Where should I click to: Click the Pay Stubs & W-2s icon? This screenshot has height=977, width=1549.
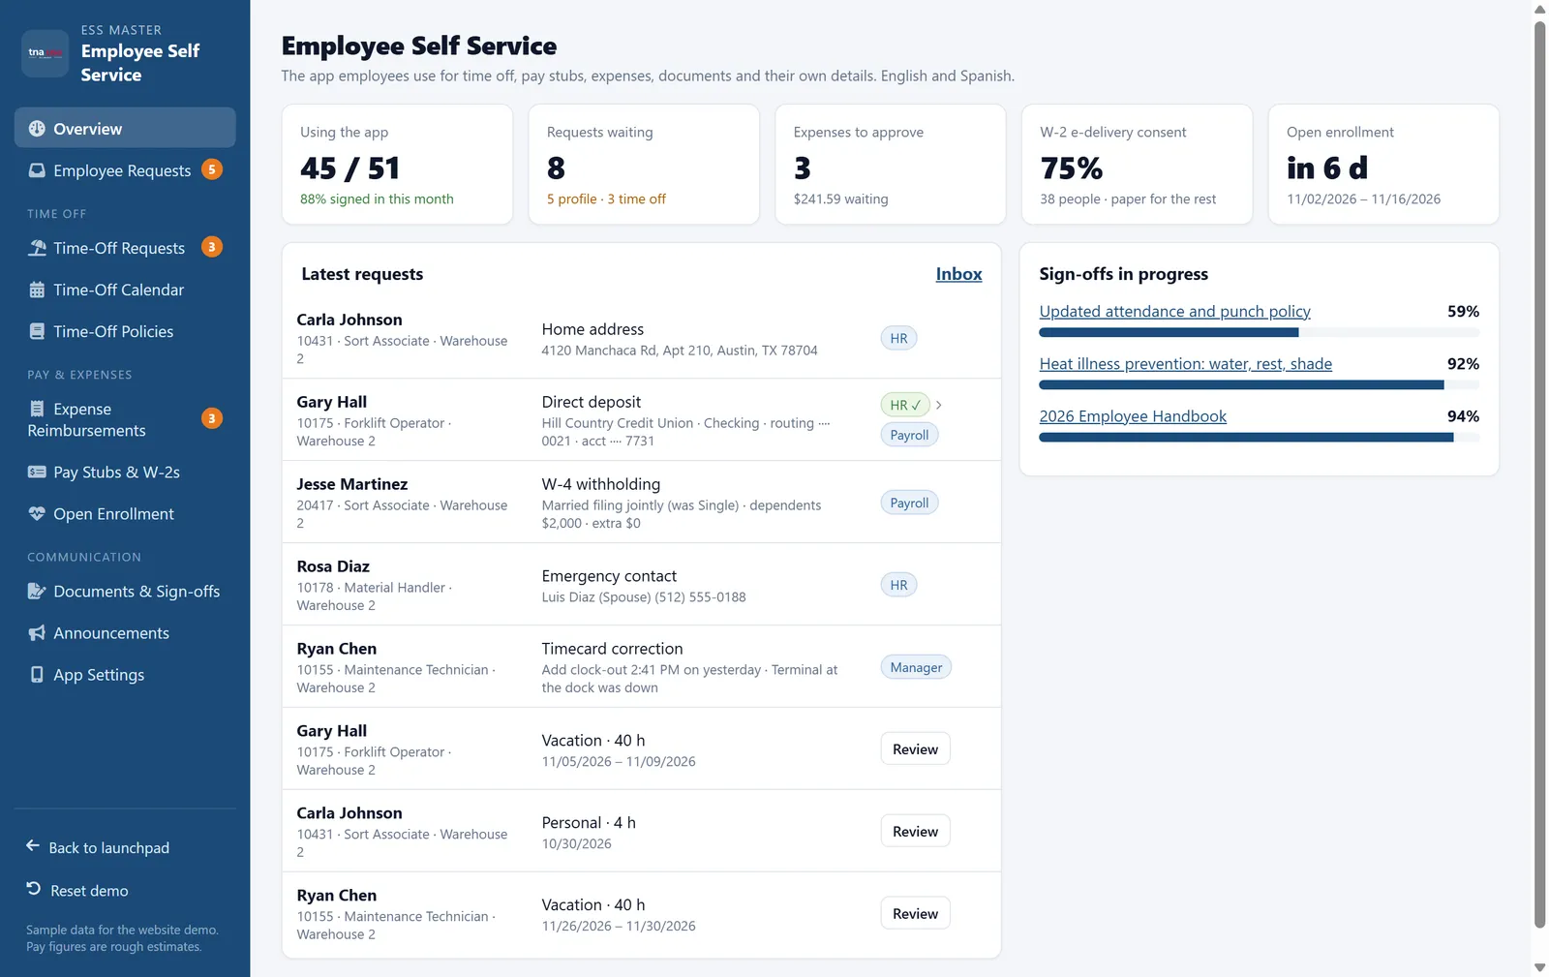pyautogui.click(x=37, y=473)
